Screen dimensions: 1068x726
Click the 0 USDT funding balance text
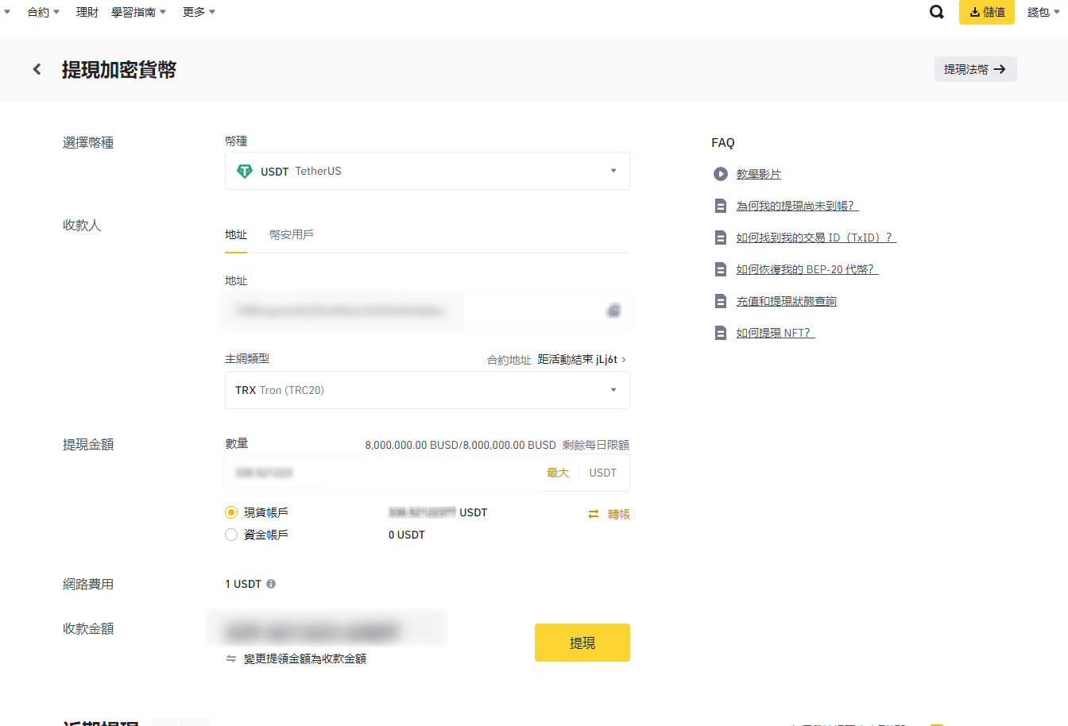(x=407, y=535)
